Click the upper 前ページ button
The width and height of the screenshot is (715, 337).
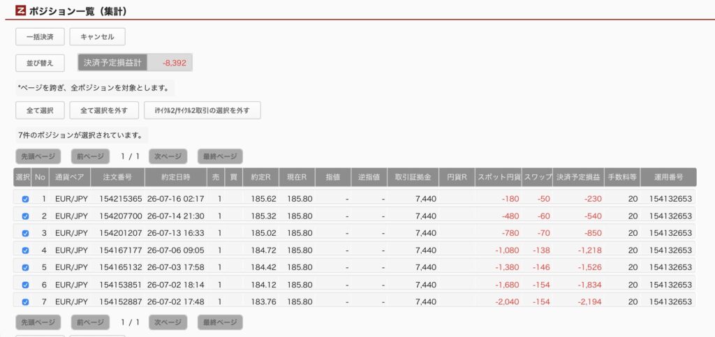click(90, 156)
